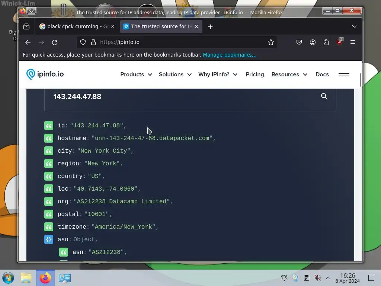Click the quote icon beside timezone
381x286 pixels.
(49, 227)
